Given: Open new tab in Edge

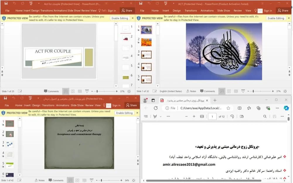Looking at the screenshot, I should [215, 100].
